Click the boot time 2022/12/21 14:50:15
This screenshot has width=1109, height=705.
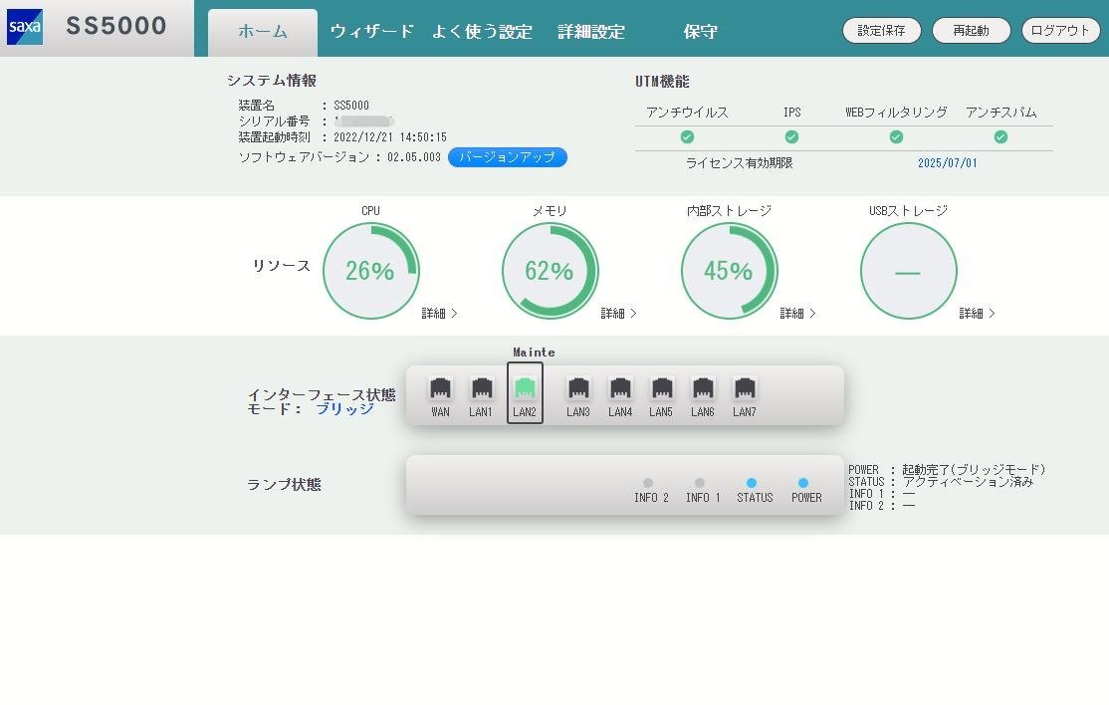(389, 137)
